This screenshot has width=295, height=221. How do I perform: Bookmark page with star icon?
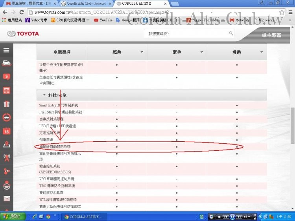click(x=282, y=12)
